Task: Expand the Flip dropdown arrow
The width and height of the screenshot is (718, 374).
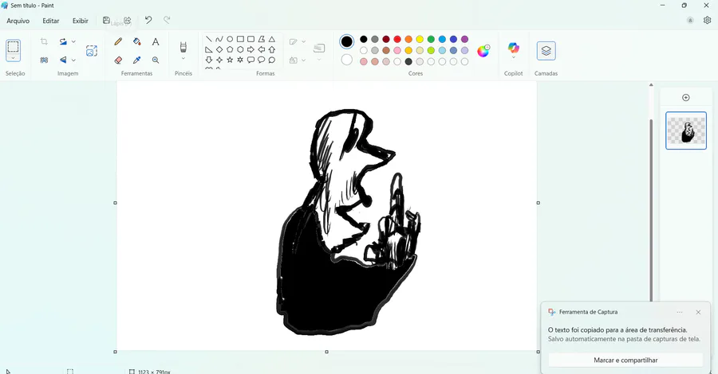Action: pyautogui.click(x=73, y=60)
